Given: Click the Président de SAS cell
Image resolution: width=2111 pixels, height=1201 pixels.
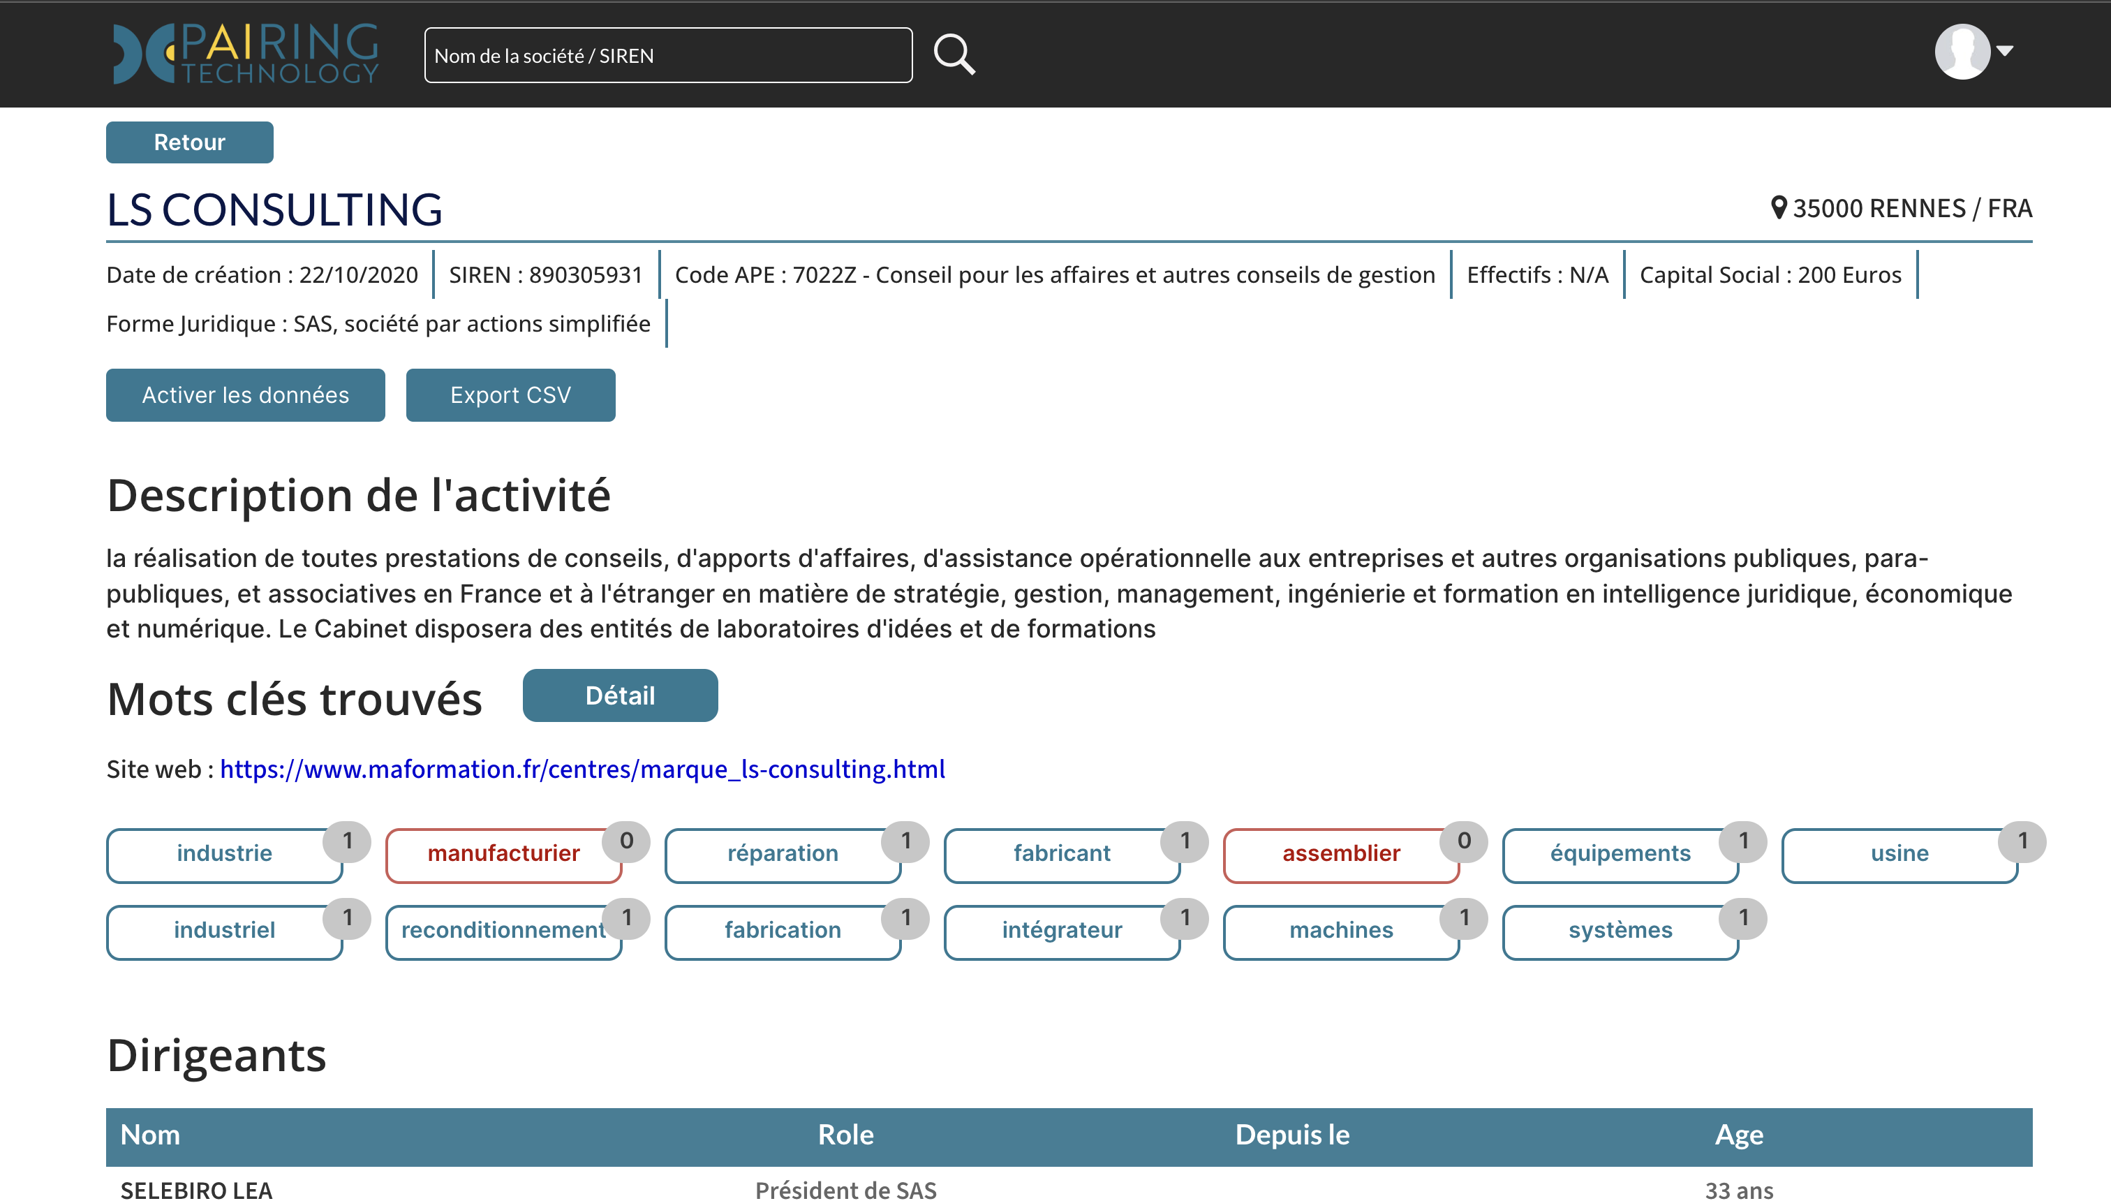Looking at the screenshot, I should (846, 1191).
